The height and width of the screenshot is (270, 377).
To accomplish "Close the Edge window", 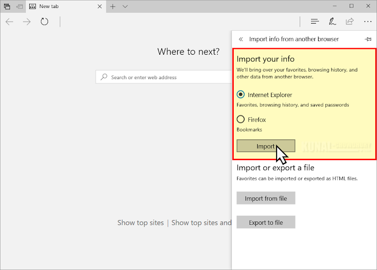I will [368, 6].
